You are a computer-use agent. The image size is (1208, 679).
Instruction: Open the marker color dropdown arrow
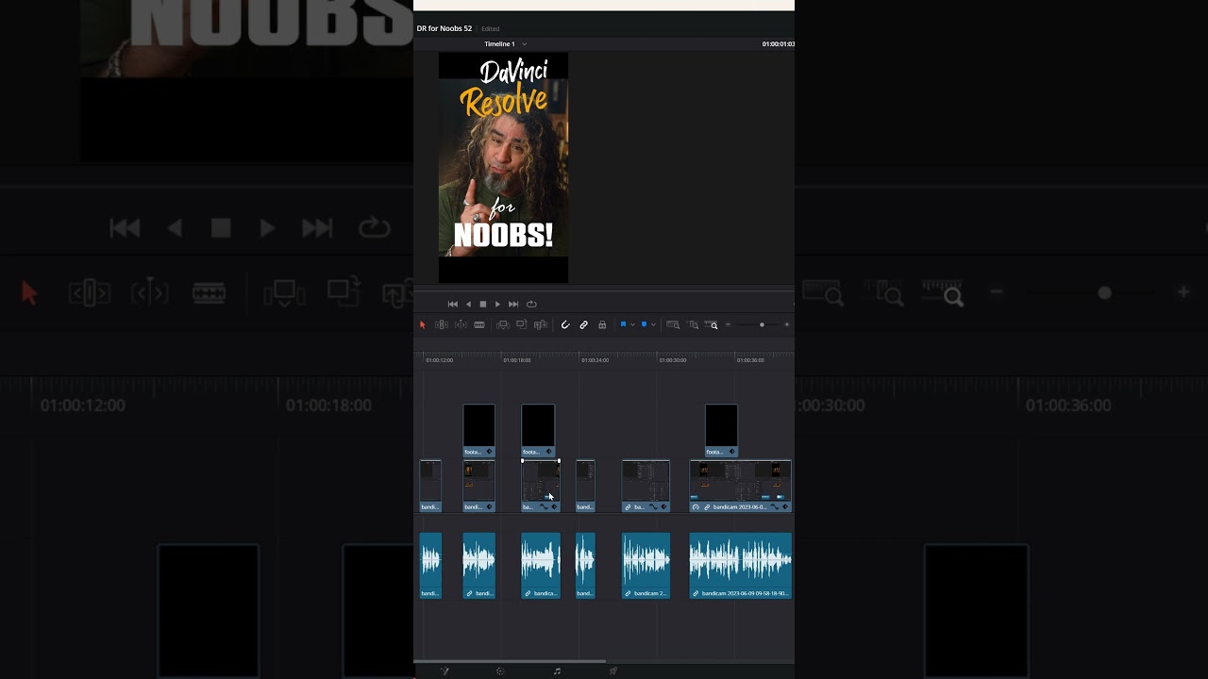653,324
